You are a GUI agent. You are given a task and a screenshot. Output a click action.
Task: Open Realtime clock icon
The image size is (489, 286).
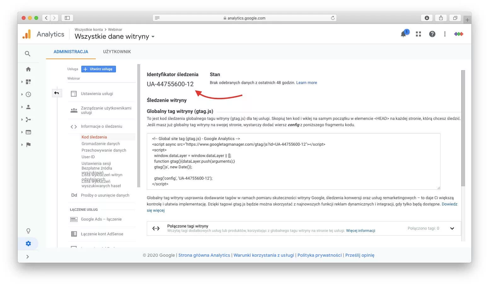(x=28, y=94)
